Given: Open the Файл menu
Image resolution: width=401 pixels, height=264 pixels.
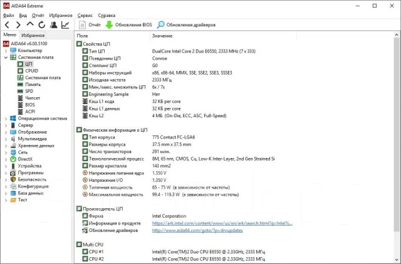Looking at the screenshot, I should click(8, 16).
